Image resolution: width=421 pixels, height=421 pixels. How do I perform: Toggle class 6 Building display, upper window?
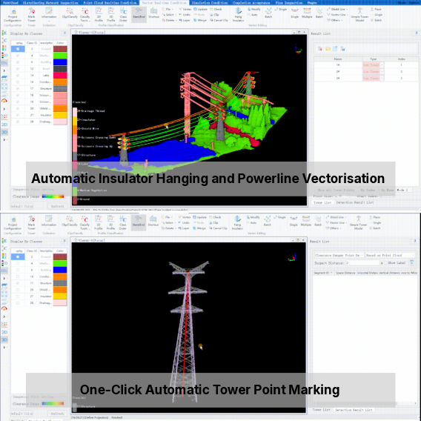click(x=18, y=62)
